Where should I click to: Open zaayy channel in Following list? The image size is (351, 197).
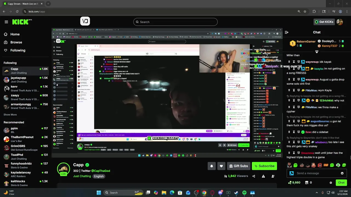(26, 97)
